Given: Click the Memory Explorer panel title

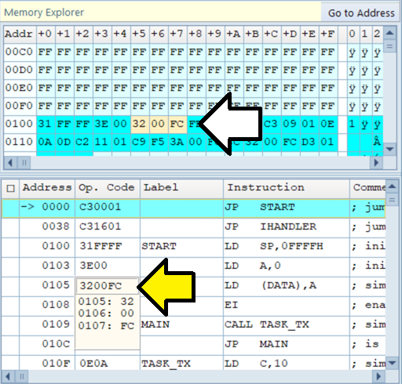Looking at the screenshot, I should pyautogui.click(x=44, y=13).
